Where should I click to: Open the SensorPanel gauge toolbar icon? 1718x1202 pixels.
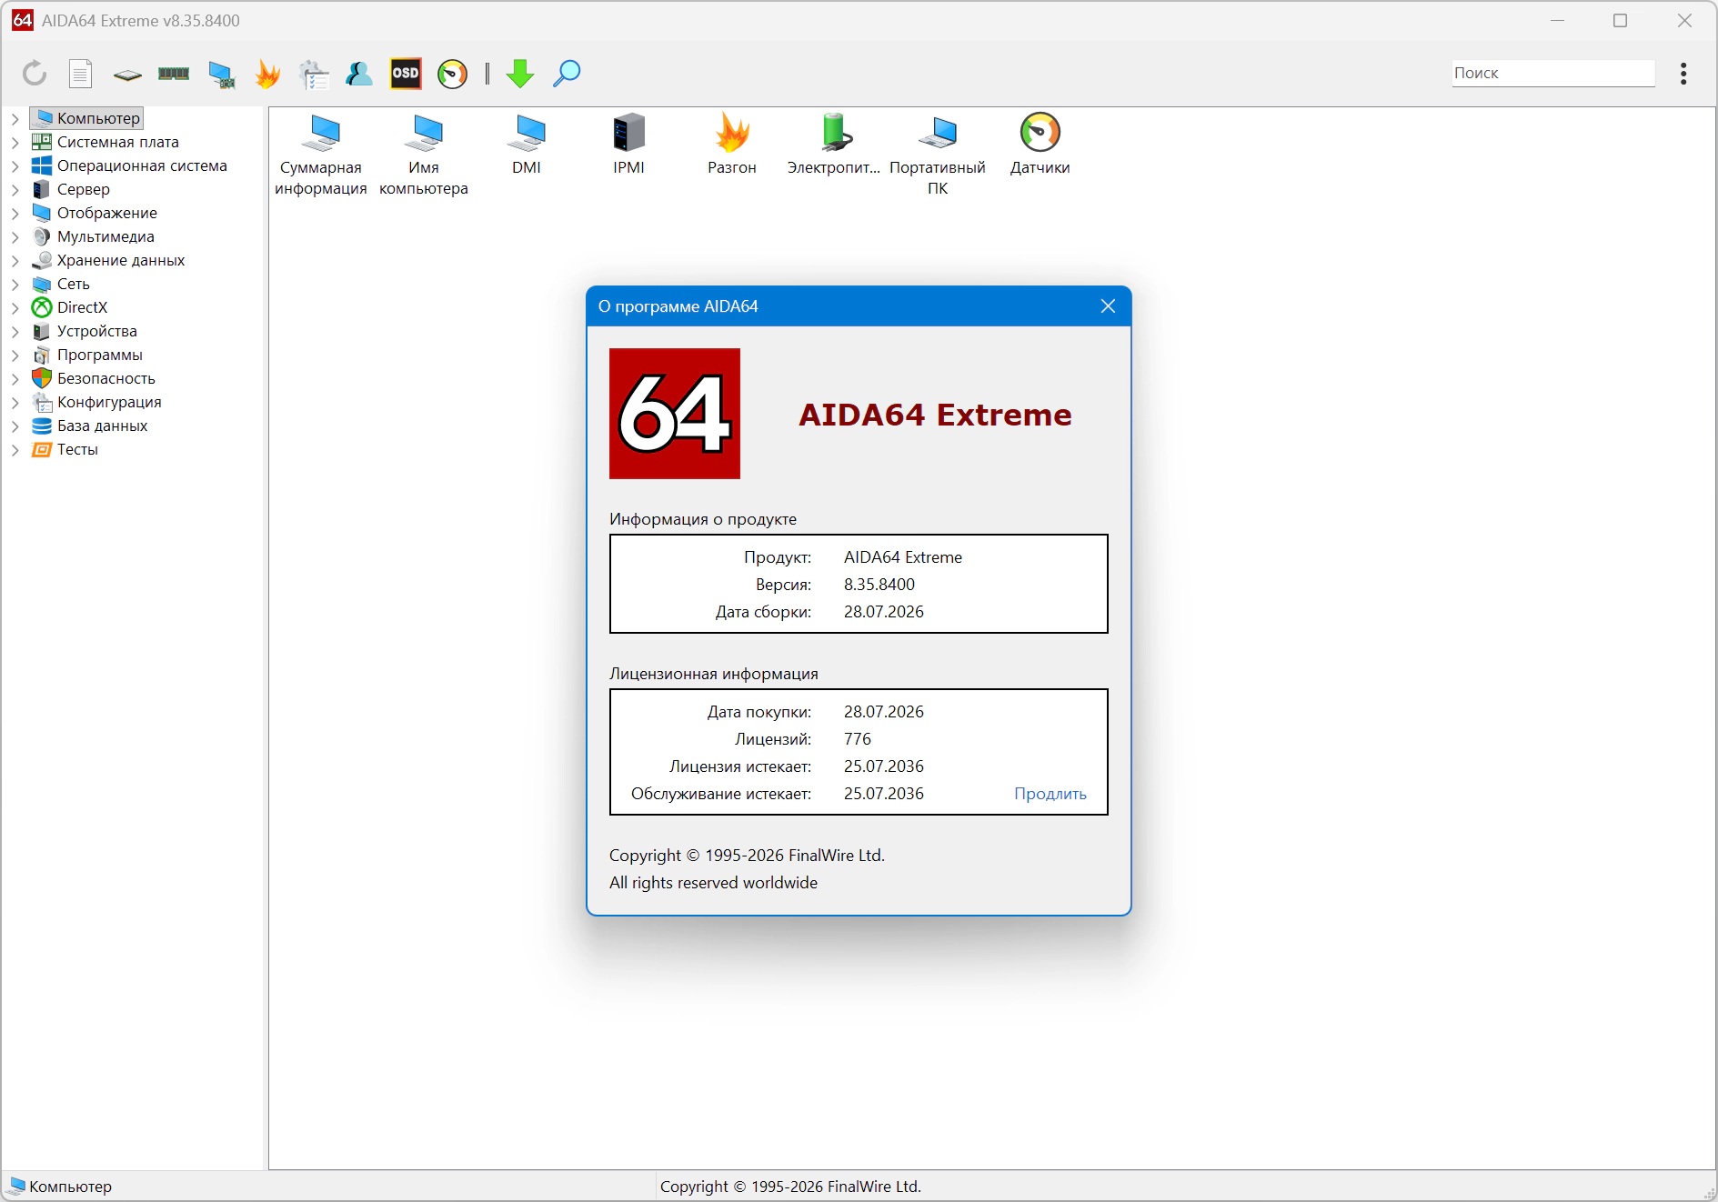coord(452,74)
